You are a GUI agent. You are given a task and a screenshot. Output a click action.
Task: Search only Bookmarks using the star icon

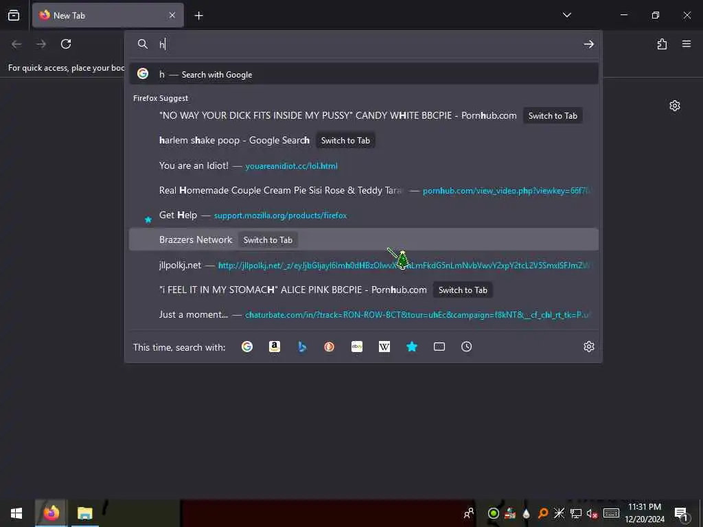pos(412,347)
